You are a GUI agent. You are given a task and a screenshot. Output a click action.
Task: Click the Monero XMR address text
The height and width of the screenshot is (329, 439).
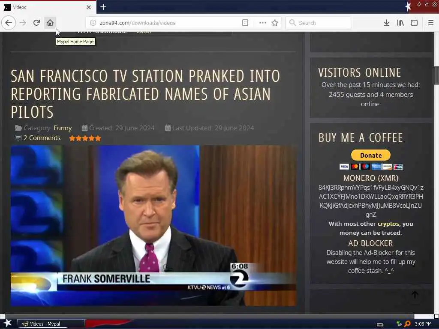[x=371, y=201]
